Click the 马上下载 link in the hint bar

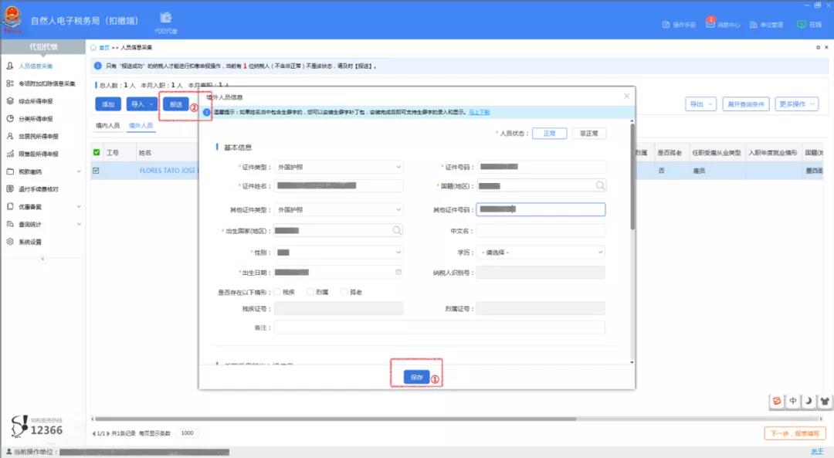click(479, 112)
